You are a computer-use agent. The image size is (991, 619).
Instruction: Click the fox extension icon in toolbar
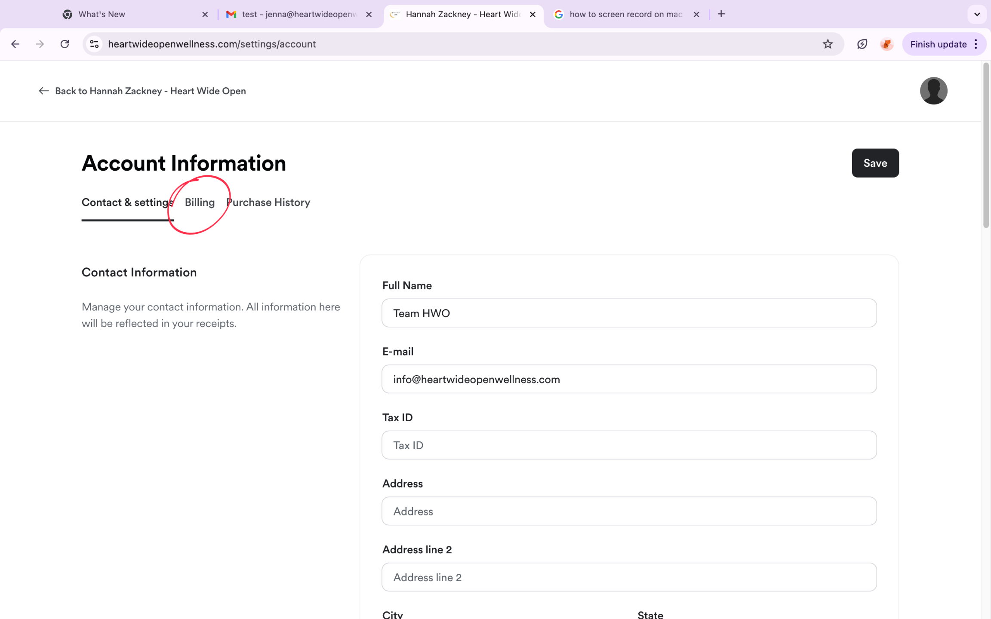tap(886, 44)
